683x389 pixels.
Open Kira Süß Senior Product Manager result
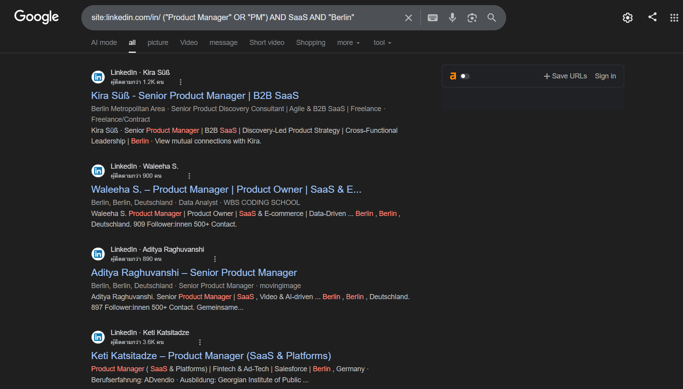coord(195,96)
